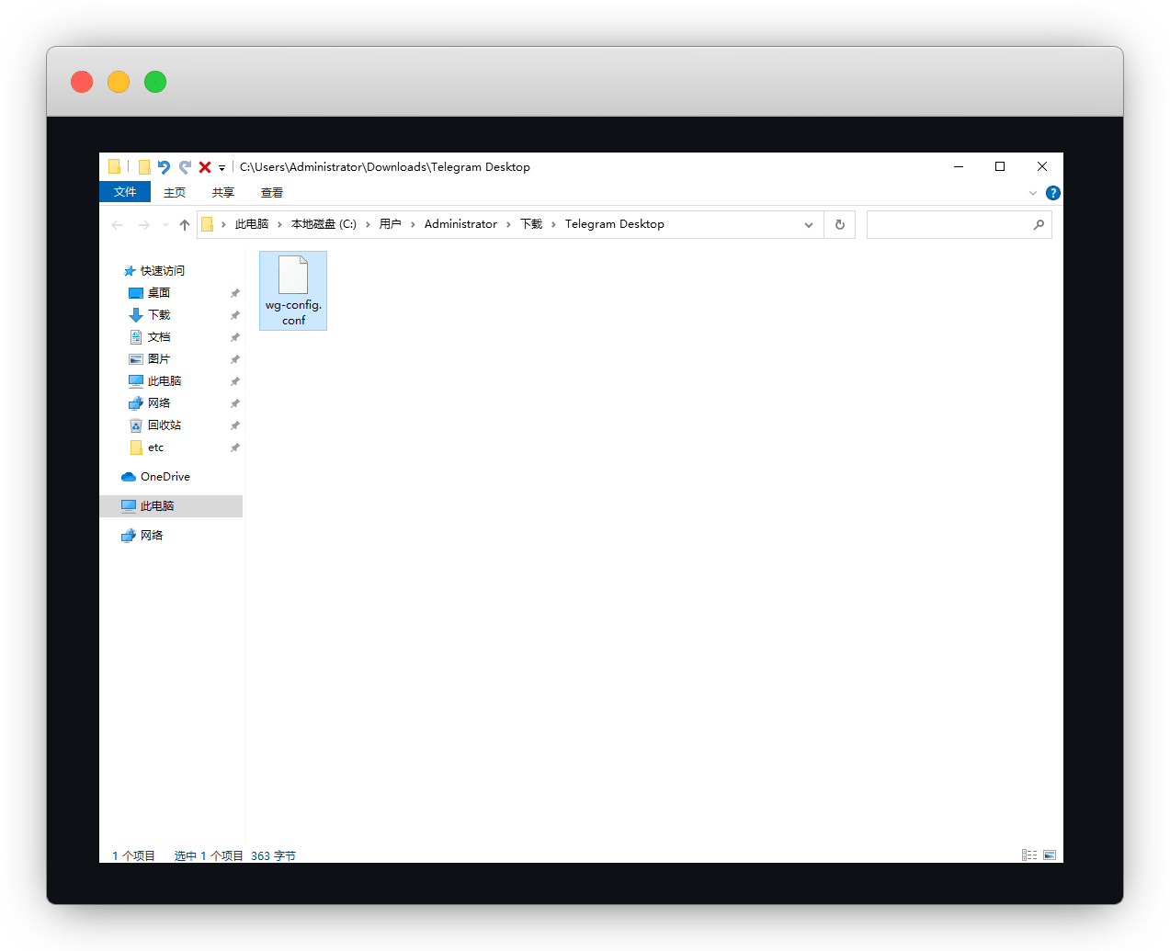This screenshot has height=951, width=1170.
Task: Open the quick access toolbar customize dropdown
Action: (x=222, y=168)
